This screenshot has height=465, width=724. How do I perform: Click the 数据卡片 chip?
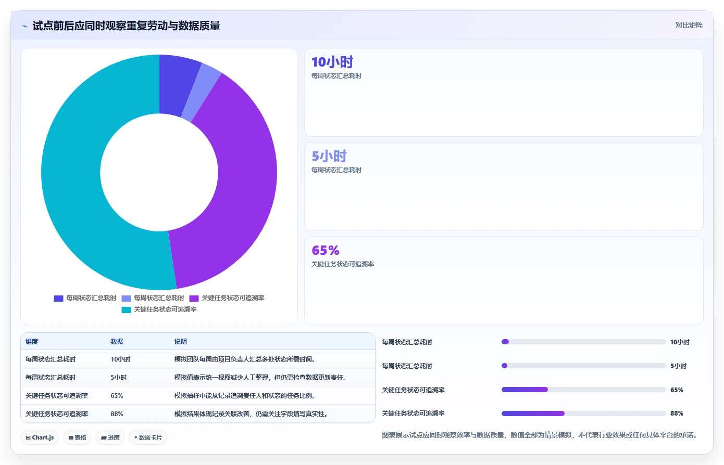148,437
